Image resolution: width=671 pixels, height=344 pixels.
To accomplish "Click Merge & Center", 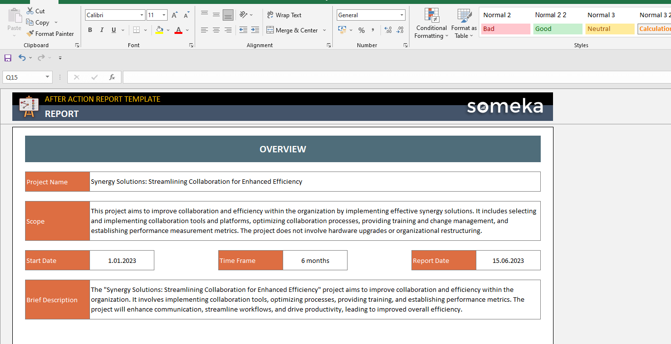I will coord(292,30).
